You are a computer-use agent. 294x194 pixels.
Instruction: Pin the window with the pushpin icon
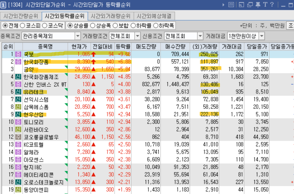258,5
